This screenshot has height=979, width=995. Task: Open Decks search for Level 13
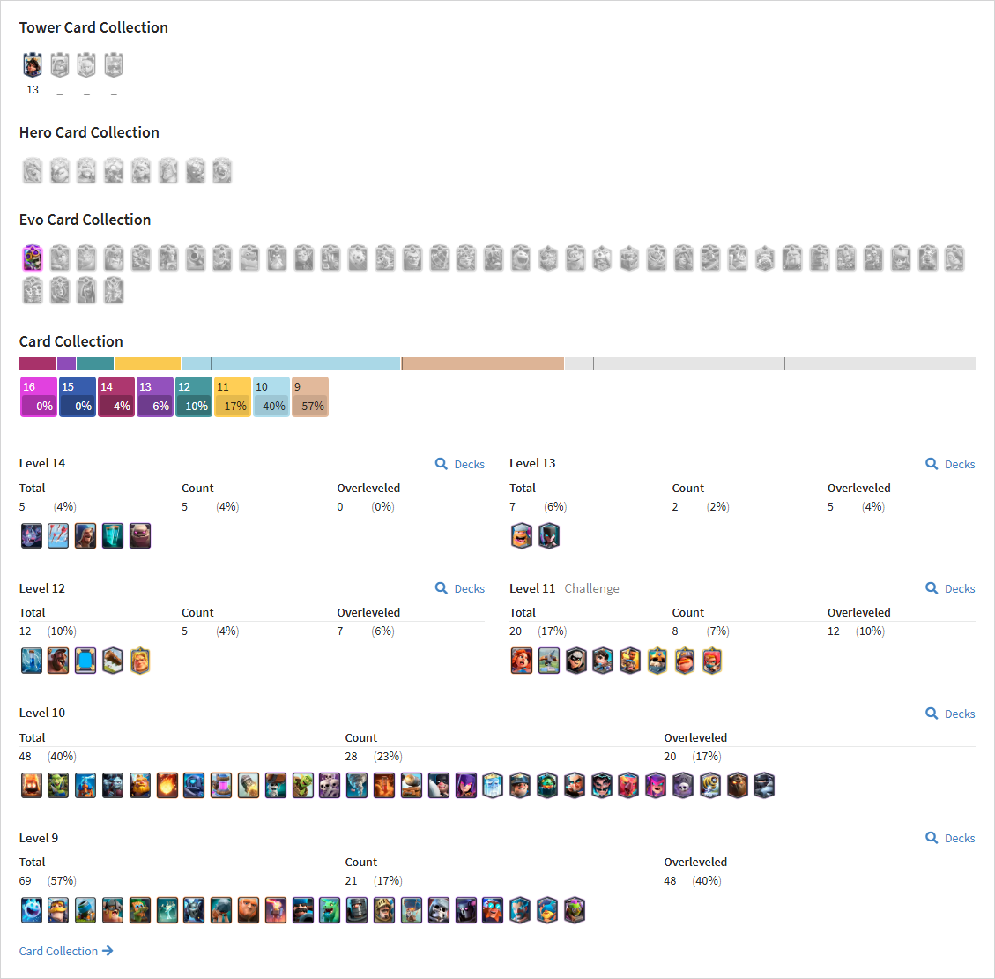point(950,464)
